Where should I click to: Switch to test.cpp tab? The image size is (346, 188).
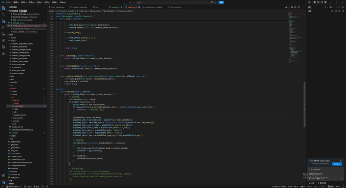click(x=114, y=7)
